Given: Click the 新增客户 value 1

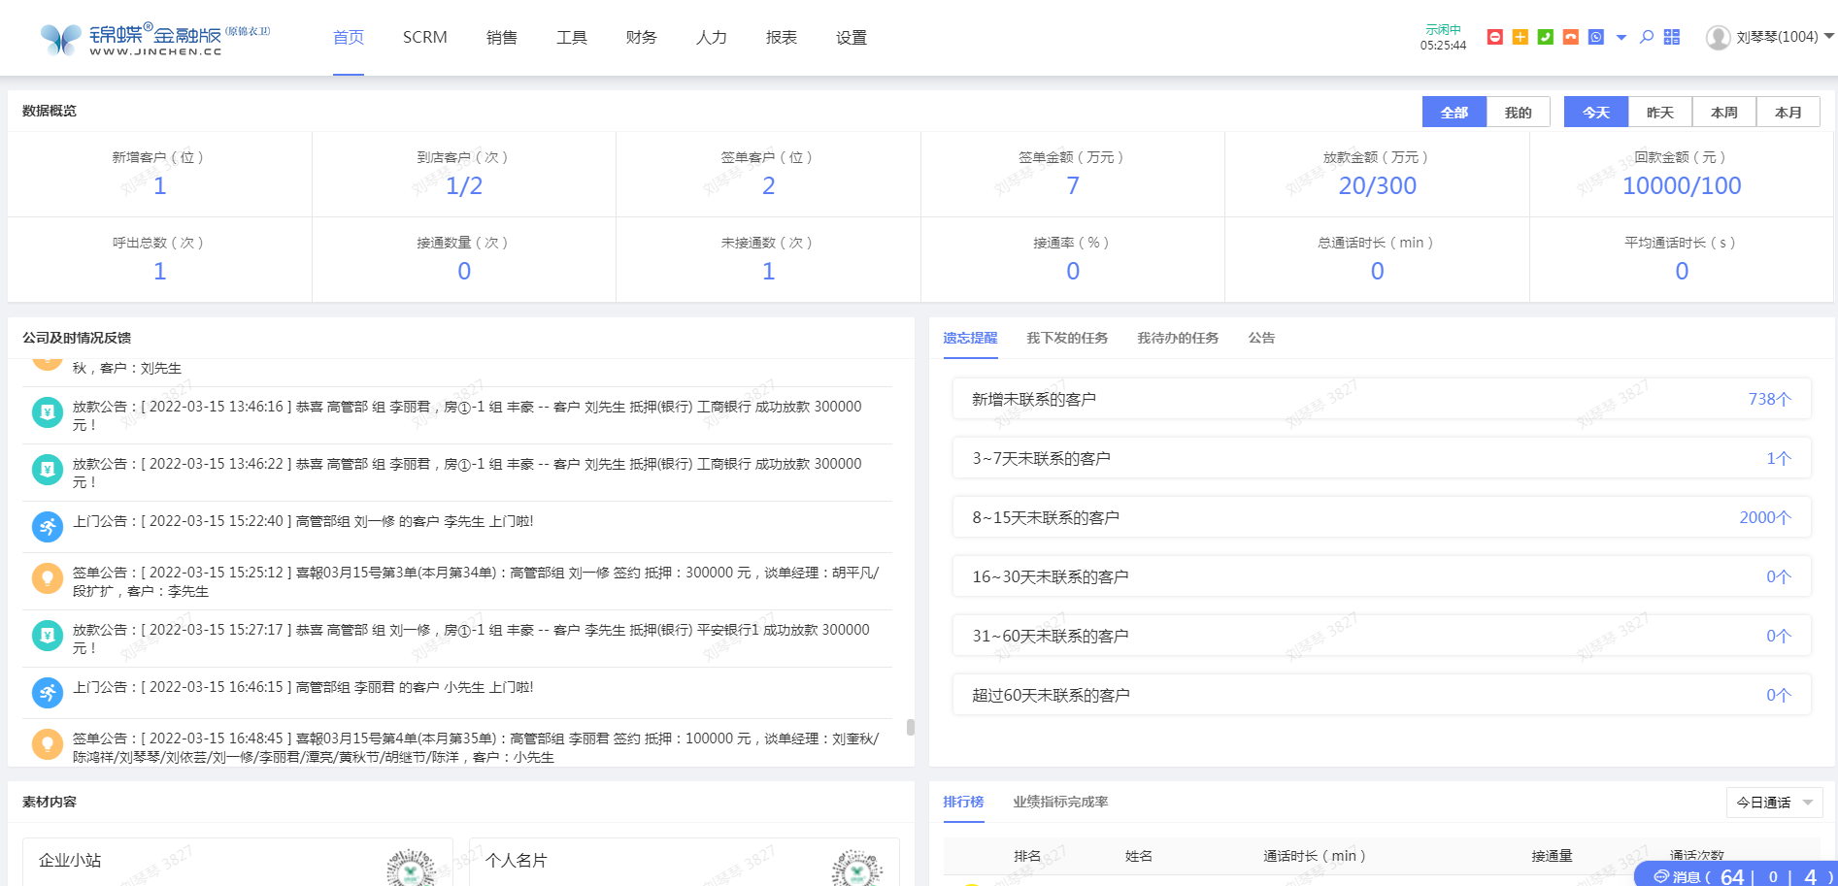Looking at the screenshot, I should tap(160, 185).
